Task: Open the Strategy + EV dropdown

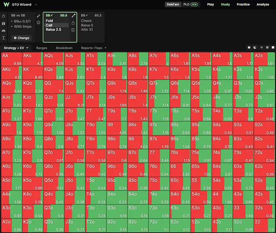Action: point(16,48)
